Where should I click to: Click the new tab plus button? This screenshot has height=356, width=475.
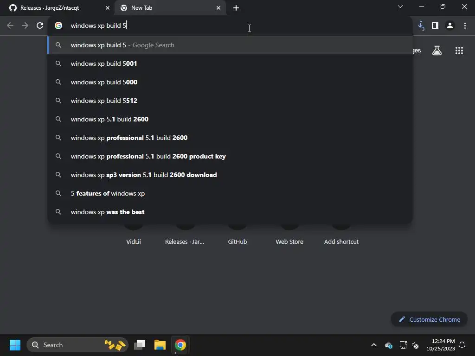(x=236, y=8)
